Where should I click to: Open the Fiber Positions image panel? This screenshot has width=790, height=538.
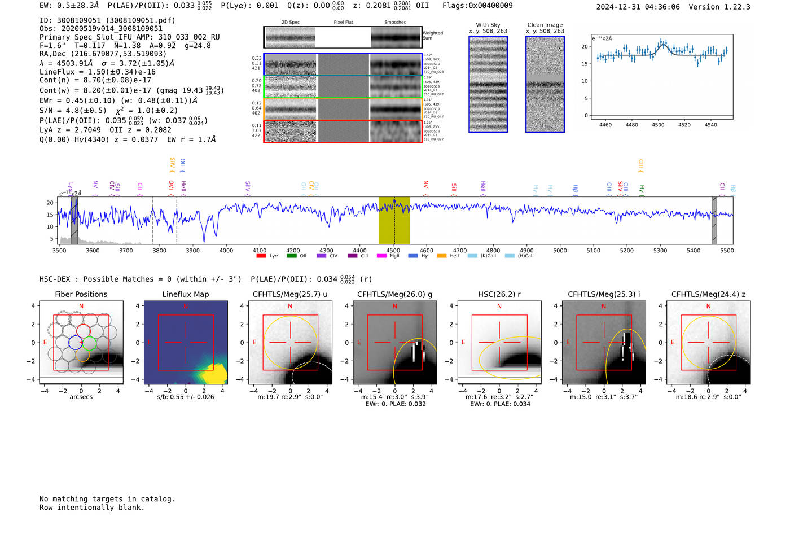[81, 343]
